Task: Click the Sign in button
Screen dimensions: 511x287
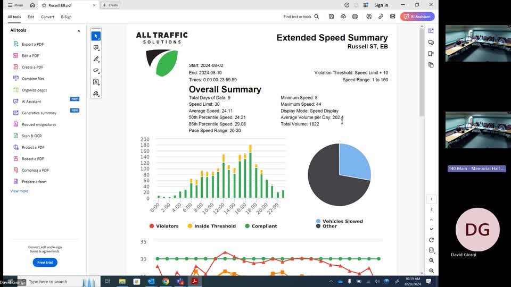Action: [381, 5]
